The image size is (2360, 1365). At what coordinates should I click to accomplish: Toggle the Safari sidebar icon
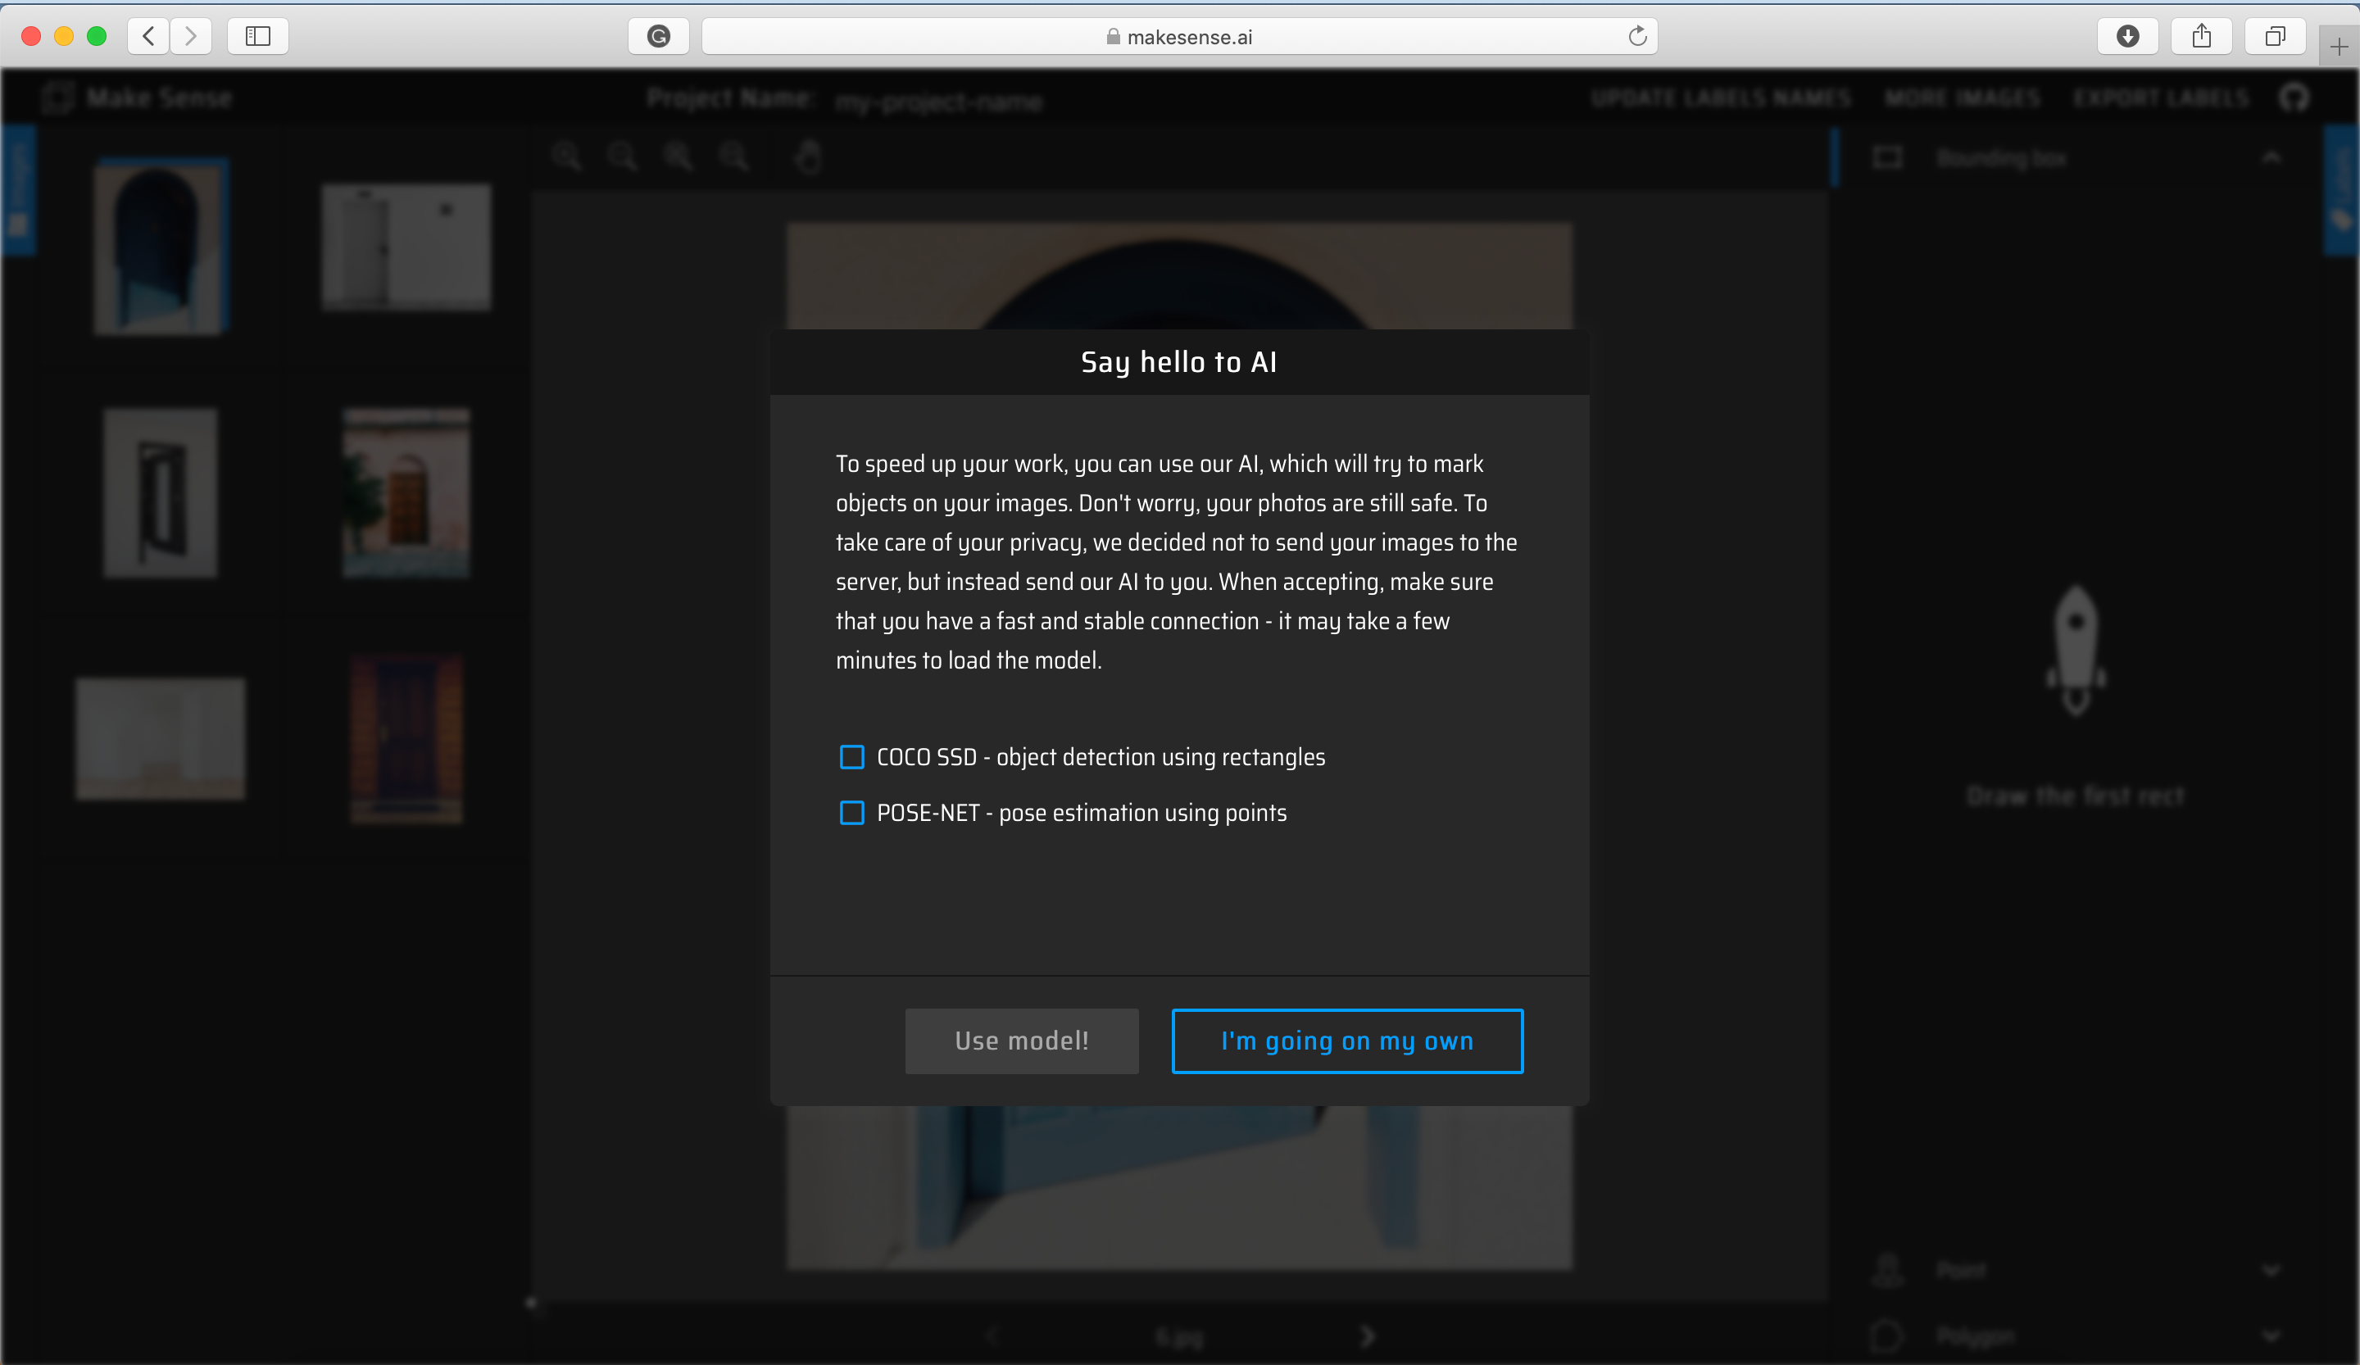[257, 37]
